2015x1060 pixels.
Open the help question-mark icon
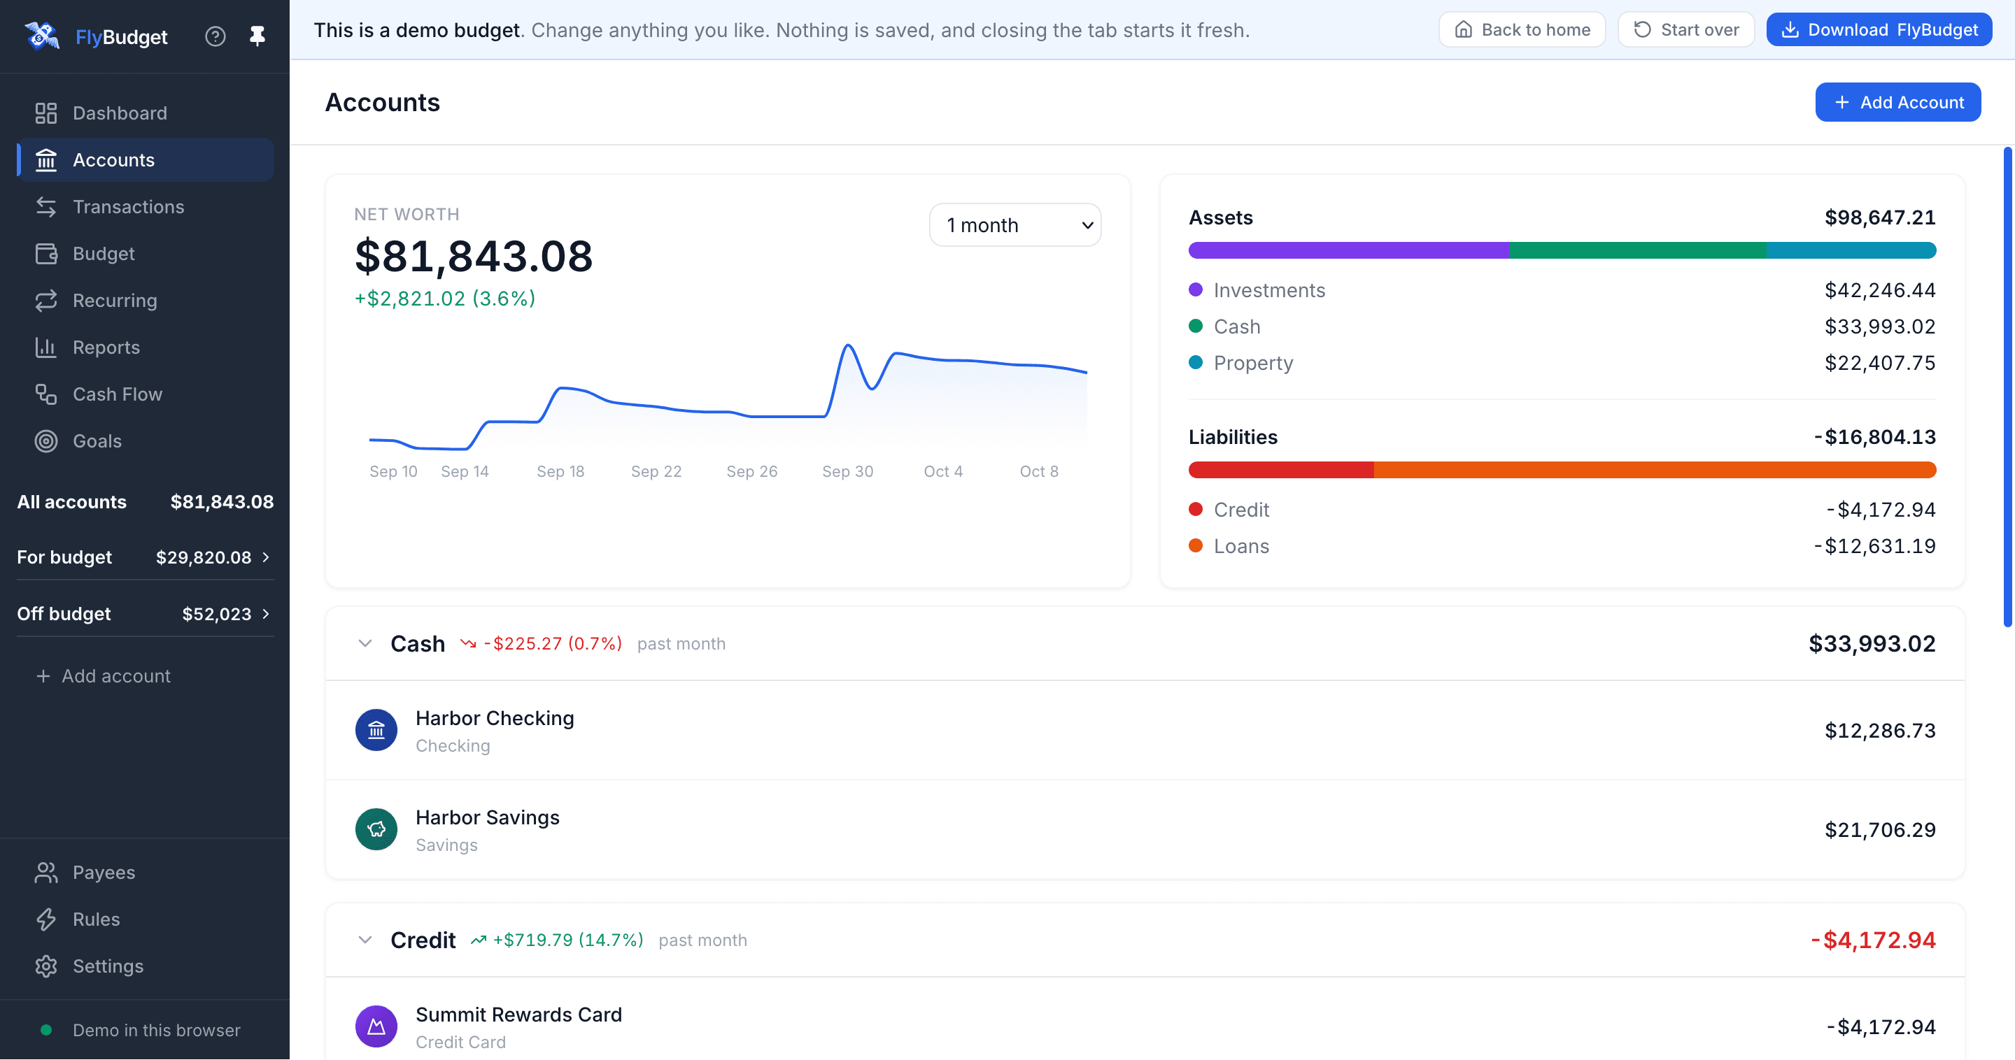pos(215,36)
